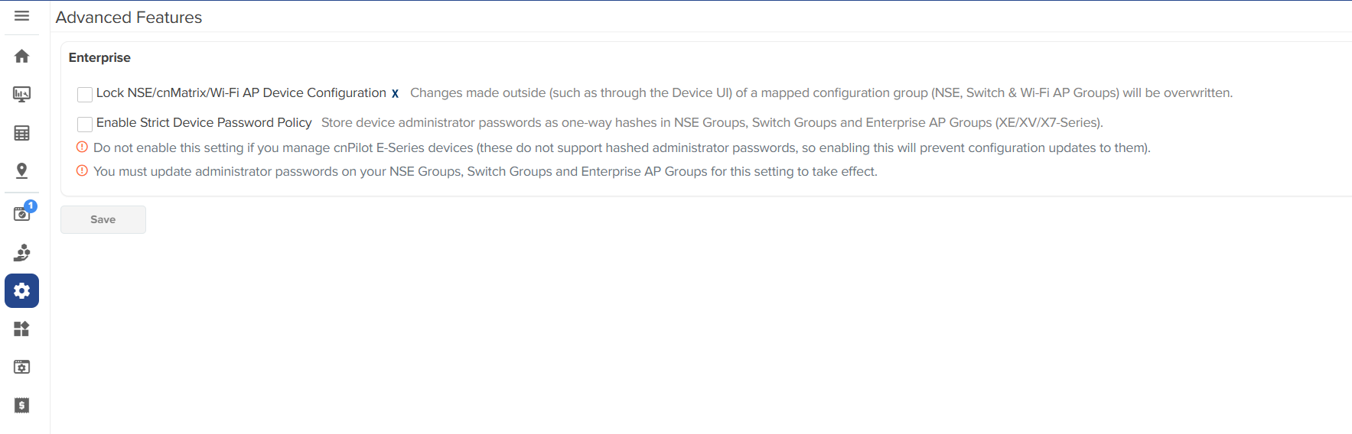Open the hamburger navigation menu

[x=21, y=16]
